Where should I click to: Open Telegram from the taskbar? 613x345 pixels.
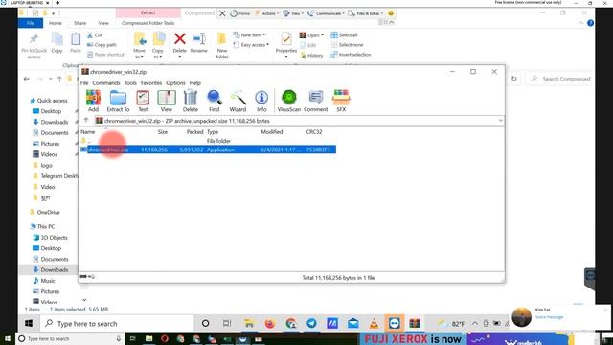coord(311,323)
